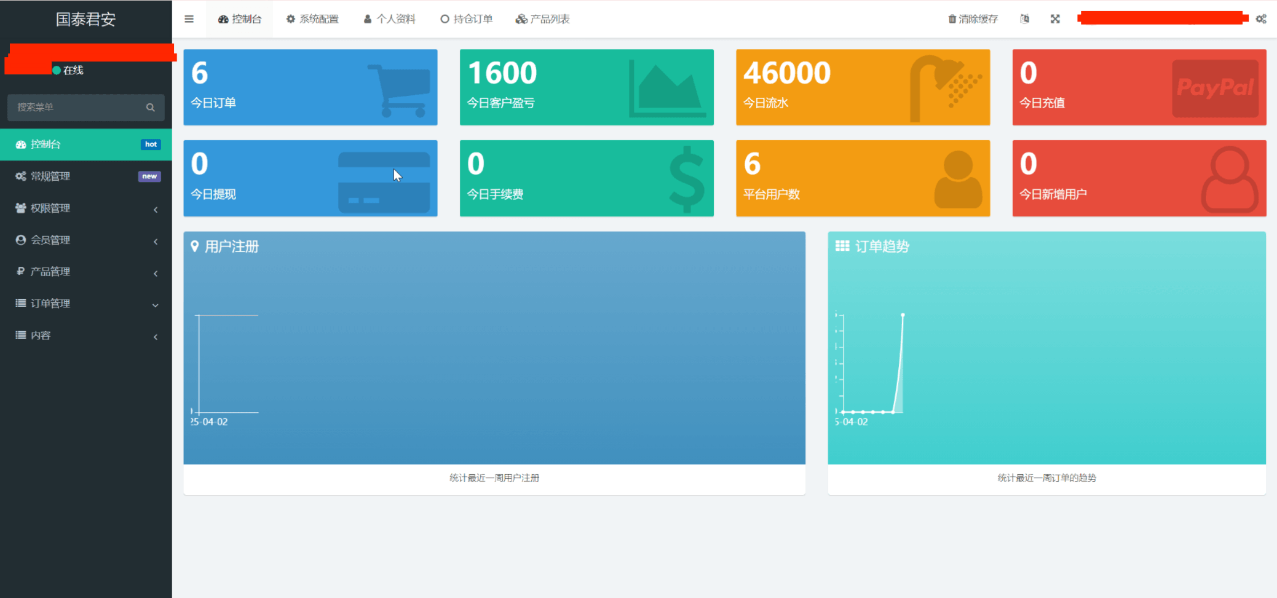Click the last data point on 订单趋势 chart
The image size is (1277, 598).
902,315
